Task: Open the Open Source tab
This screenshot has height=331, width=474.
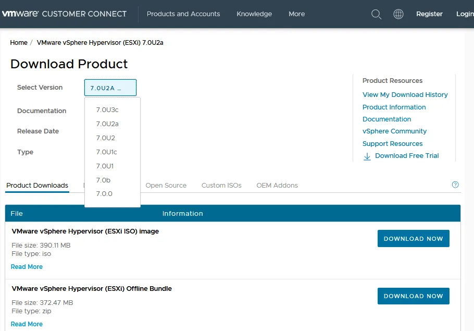Action: click(166, 186)
